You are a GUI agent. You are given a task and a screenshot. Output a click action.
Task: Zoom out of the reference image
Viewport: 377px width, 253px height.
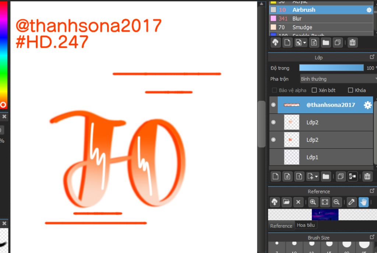coord(337,202)
